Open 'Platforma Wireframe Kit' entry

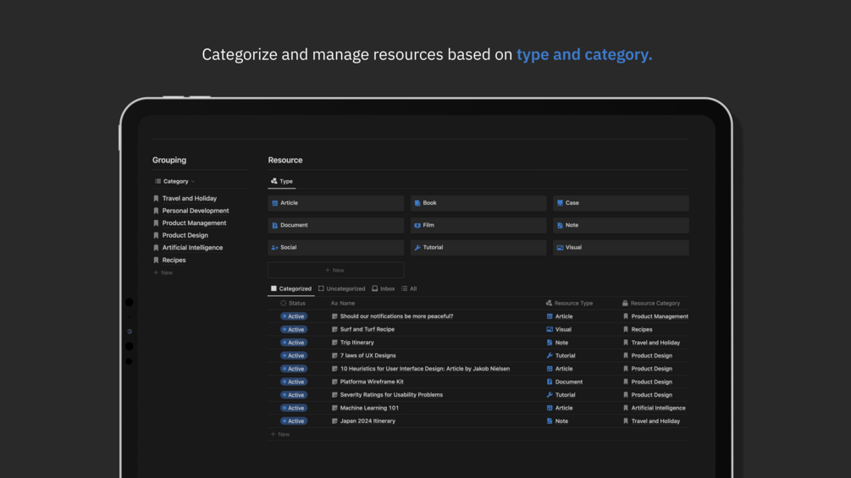[x=371, y=382]
